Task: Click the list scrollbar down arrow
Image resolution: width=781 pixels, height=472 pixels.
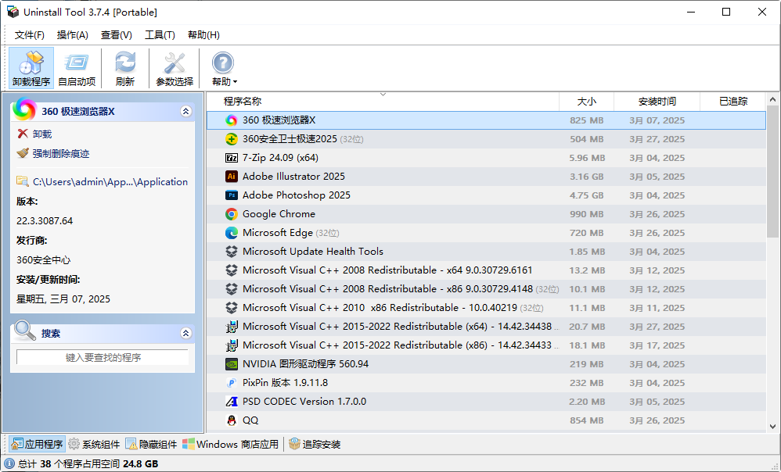Action: (772, 426)
